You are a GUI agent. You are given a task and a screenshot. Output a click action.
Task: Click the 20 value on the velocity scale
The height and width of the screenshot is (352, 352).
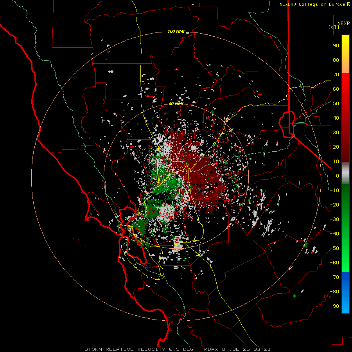click(x=336, y=147)
